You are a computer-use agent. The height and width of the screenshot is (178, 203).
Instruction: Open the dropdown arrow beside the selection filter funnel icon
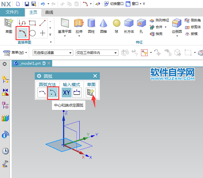click(x=151, y=53)
